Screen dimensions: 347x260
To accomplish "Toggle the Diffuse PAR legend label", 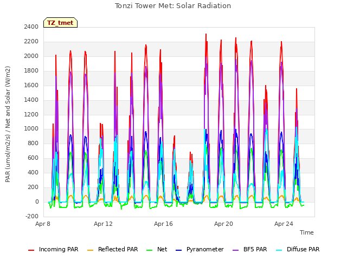I will 303,249.
